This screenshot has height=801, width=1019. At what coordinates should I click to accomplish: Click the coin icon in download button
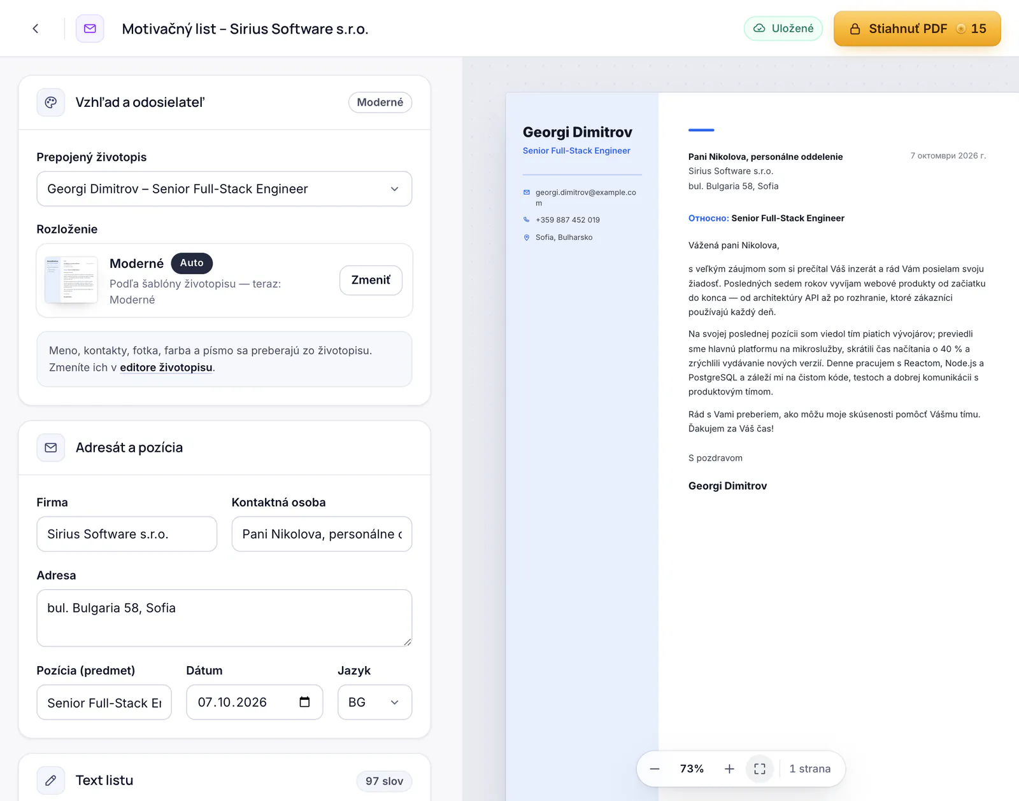point(961,29)
